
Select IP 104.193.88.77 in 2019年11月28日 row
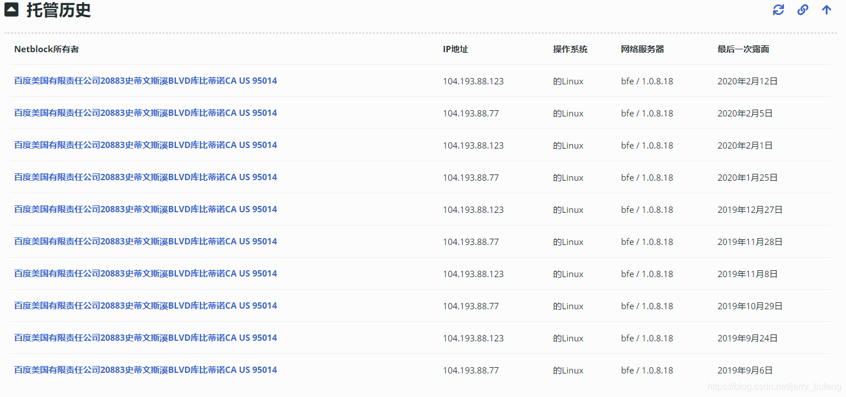point(471,242)
